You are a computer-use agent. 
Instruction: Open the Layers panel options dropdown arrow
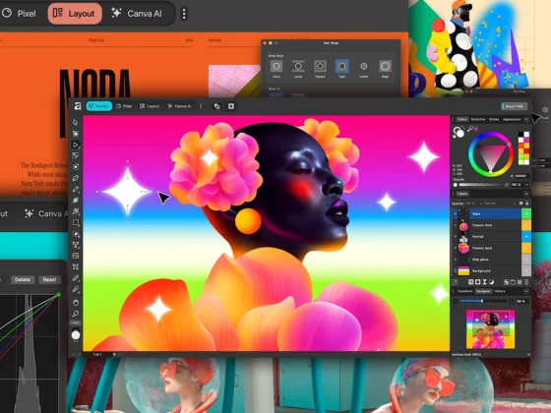526,194
